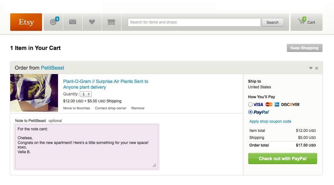This screenshot has height=185, width=334.
Task: Click Move to favorites link
Action: [76, 108]
